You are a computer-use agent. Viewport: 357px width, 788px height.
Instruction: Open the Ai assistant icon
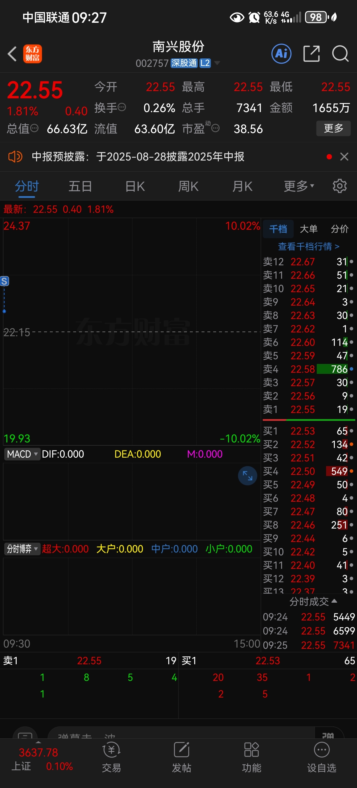click(x=281, y=54)
